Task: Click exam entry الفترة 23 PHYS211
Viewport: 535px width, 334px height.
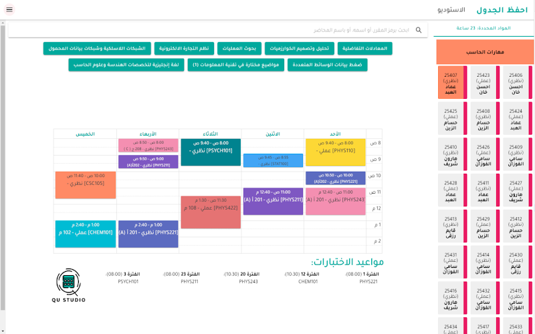Action: pyautogui.click(x=181, y=278)
